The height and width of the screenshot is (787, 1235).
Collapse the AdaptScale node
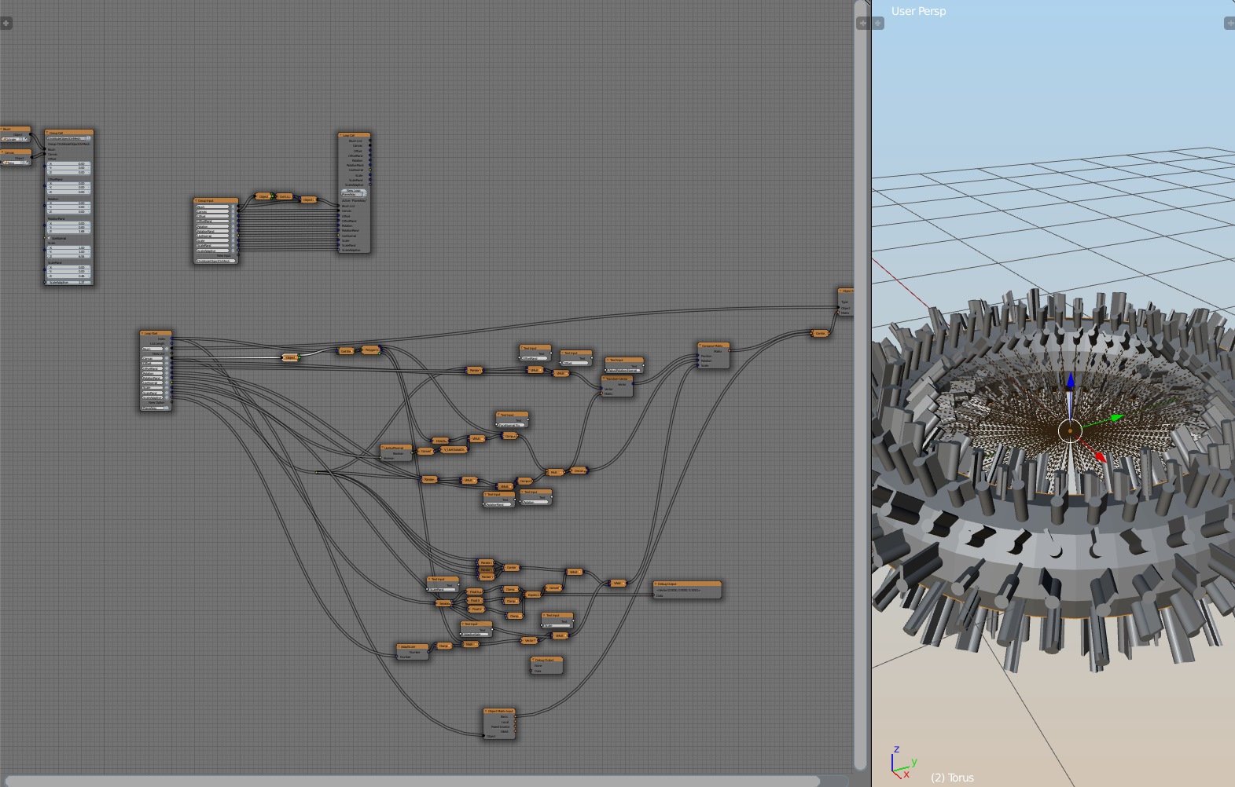[x=399, y=646]
